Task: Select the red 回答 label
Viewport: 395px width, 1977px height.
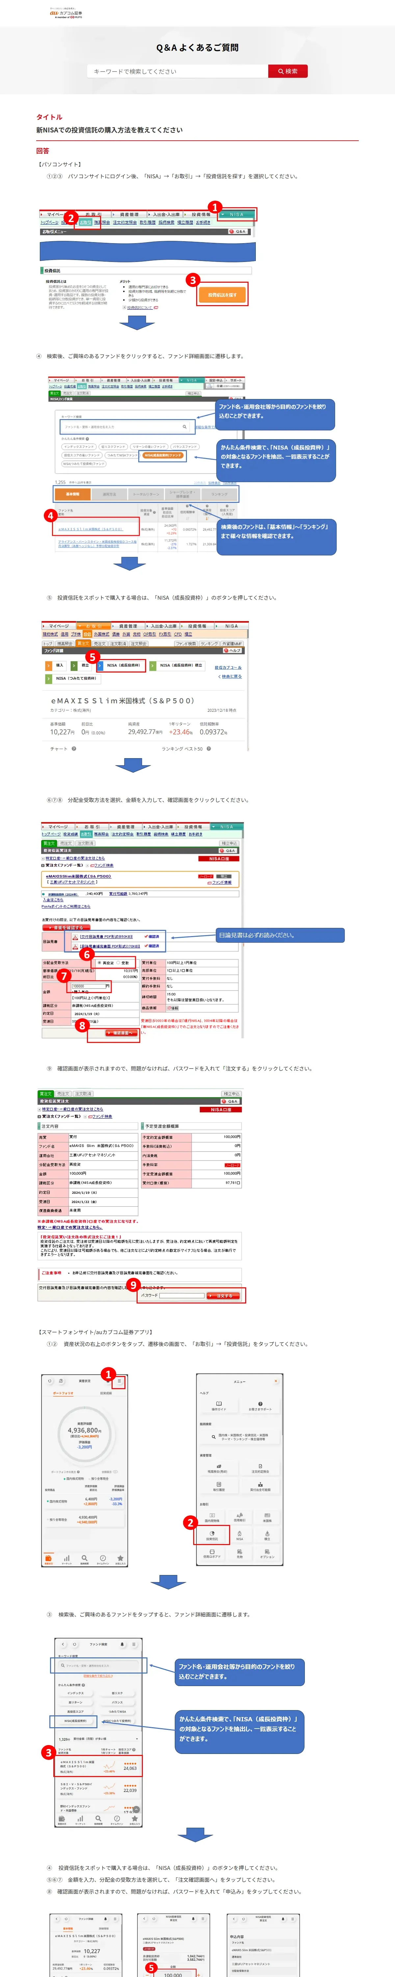Action: [42, 151]
